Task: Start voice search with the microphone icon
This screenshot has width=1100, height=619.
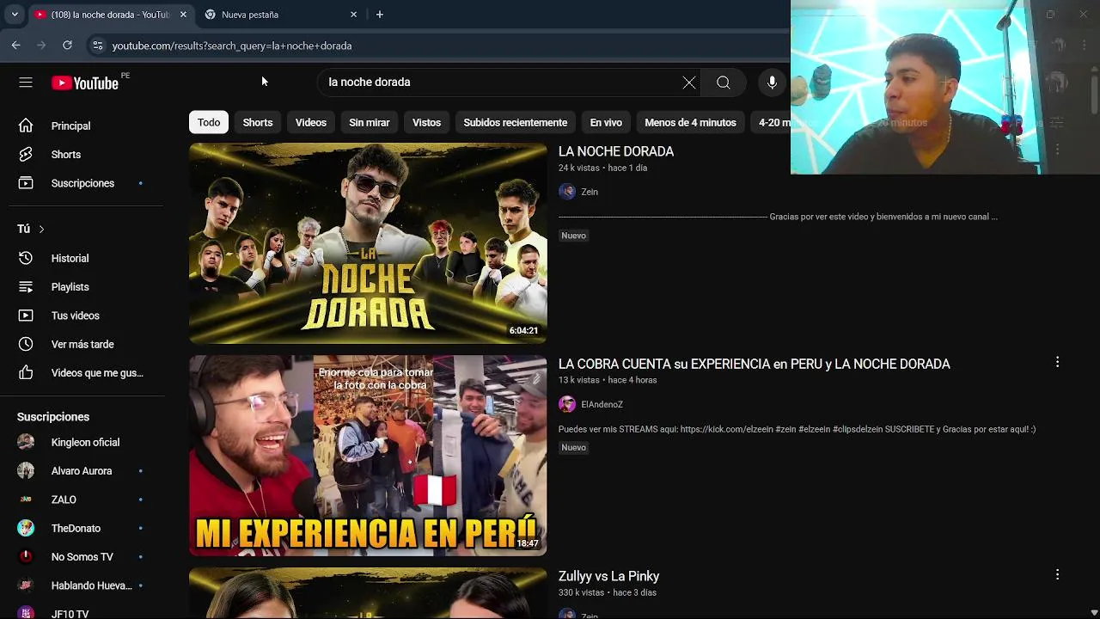Action: pos(772,83)
